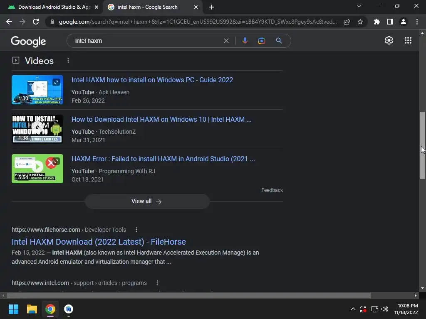Share this page from the address bar
This screenshot has width=426, height=319.
pyautogui.click(x=347, y=22)
